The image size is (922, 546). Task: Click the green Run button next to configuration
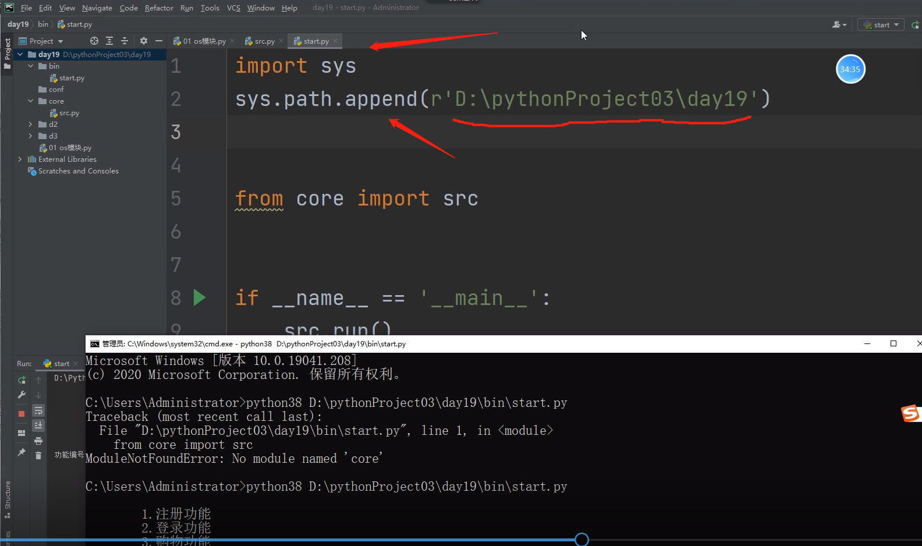(x=915, y=24)
